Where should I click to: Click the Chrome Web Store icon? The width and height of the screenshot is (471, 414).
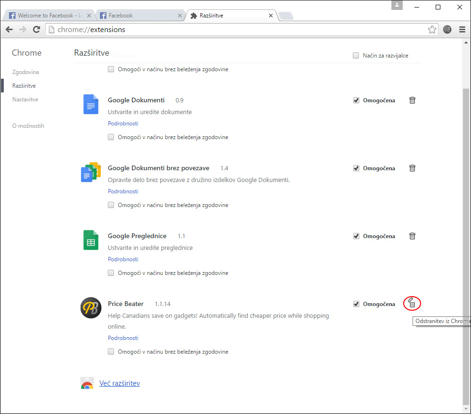[x=87, y=383]
